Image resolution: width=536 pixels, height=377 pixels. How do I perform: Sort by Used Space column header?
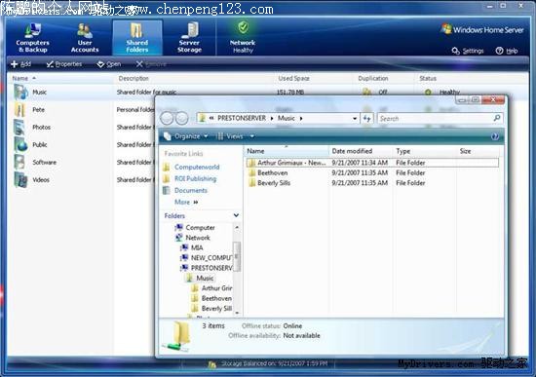pyautogui.click(x=293, y=78)
